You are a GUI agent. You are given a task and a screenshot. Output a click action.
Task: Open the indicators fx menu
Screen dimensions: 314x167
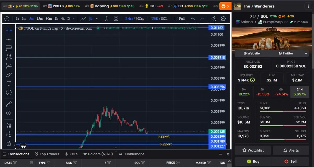(106, 19)
